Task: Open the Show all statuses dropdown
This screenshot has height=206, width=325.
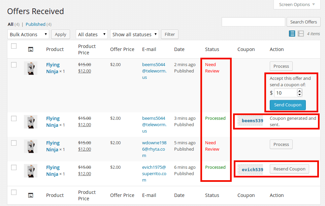Action: click(x=134, y=34)
